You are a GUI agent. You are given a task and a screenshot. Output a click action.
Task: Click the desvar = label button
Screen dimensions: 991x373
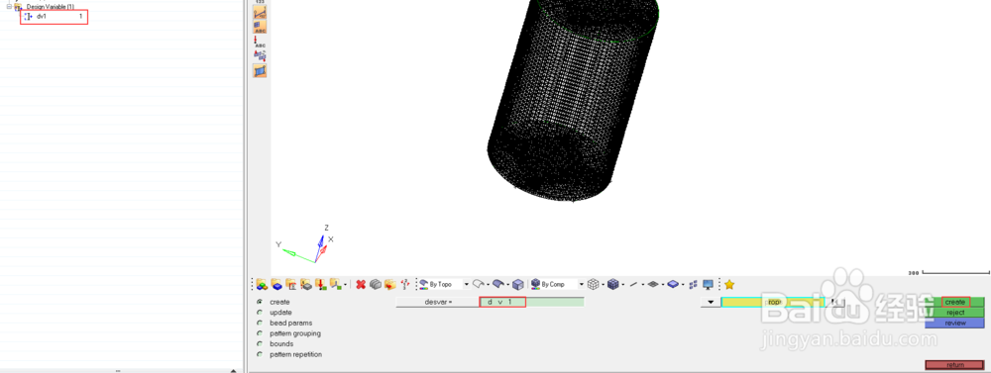[x=437, y=303]
